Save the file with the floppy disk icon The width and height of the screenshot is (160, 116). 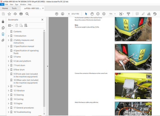tap(3, 14)
